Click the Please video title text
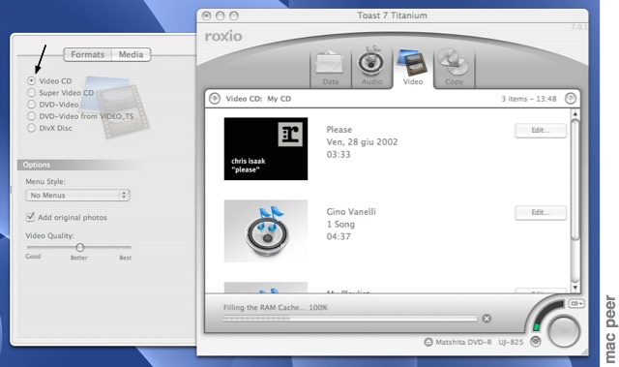The height and width of the screenshot is (367, 619). point(339,130)
